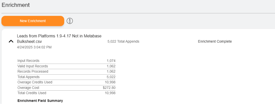Click the Enrichment page title
275x107 pixels.
click(x=16, y=5)
